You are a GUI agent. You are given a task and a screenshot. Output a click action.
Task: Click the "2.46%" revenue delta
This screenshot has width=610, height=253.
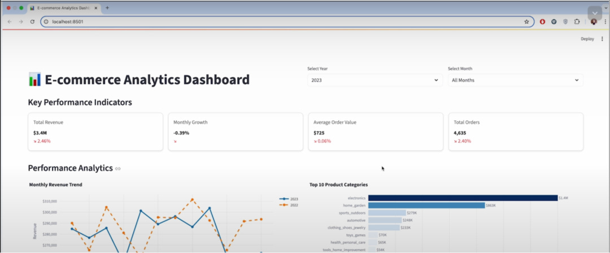(44, 141)
